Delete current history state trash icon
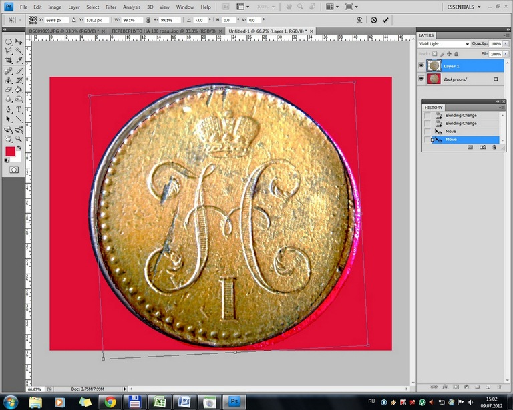 click(494, 148)
